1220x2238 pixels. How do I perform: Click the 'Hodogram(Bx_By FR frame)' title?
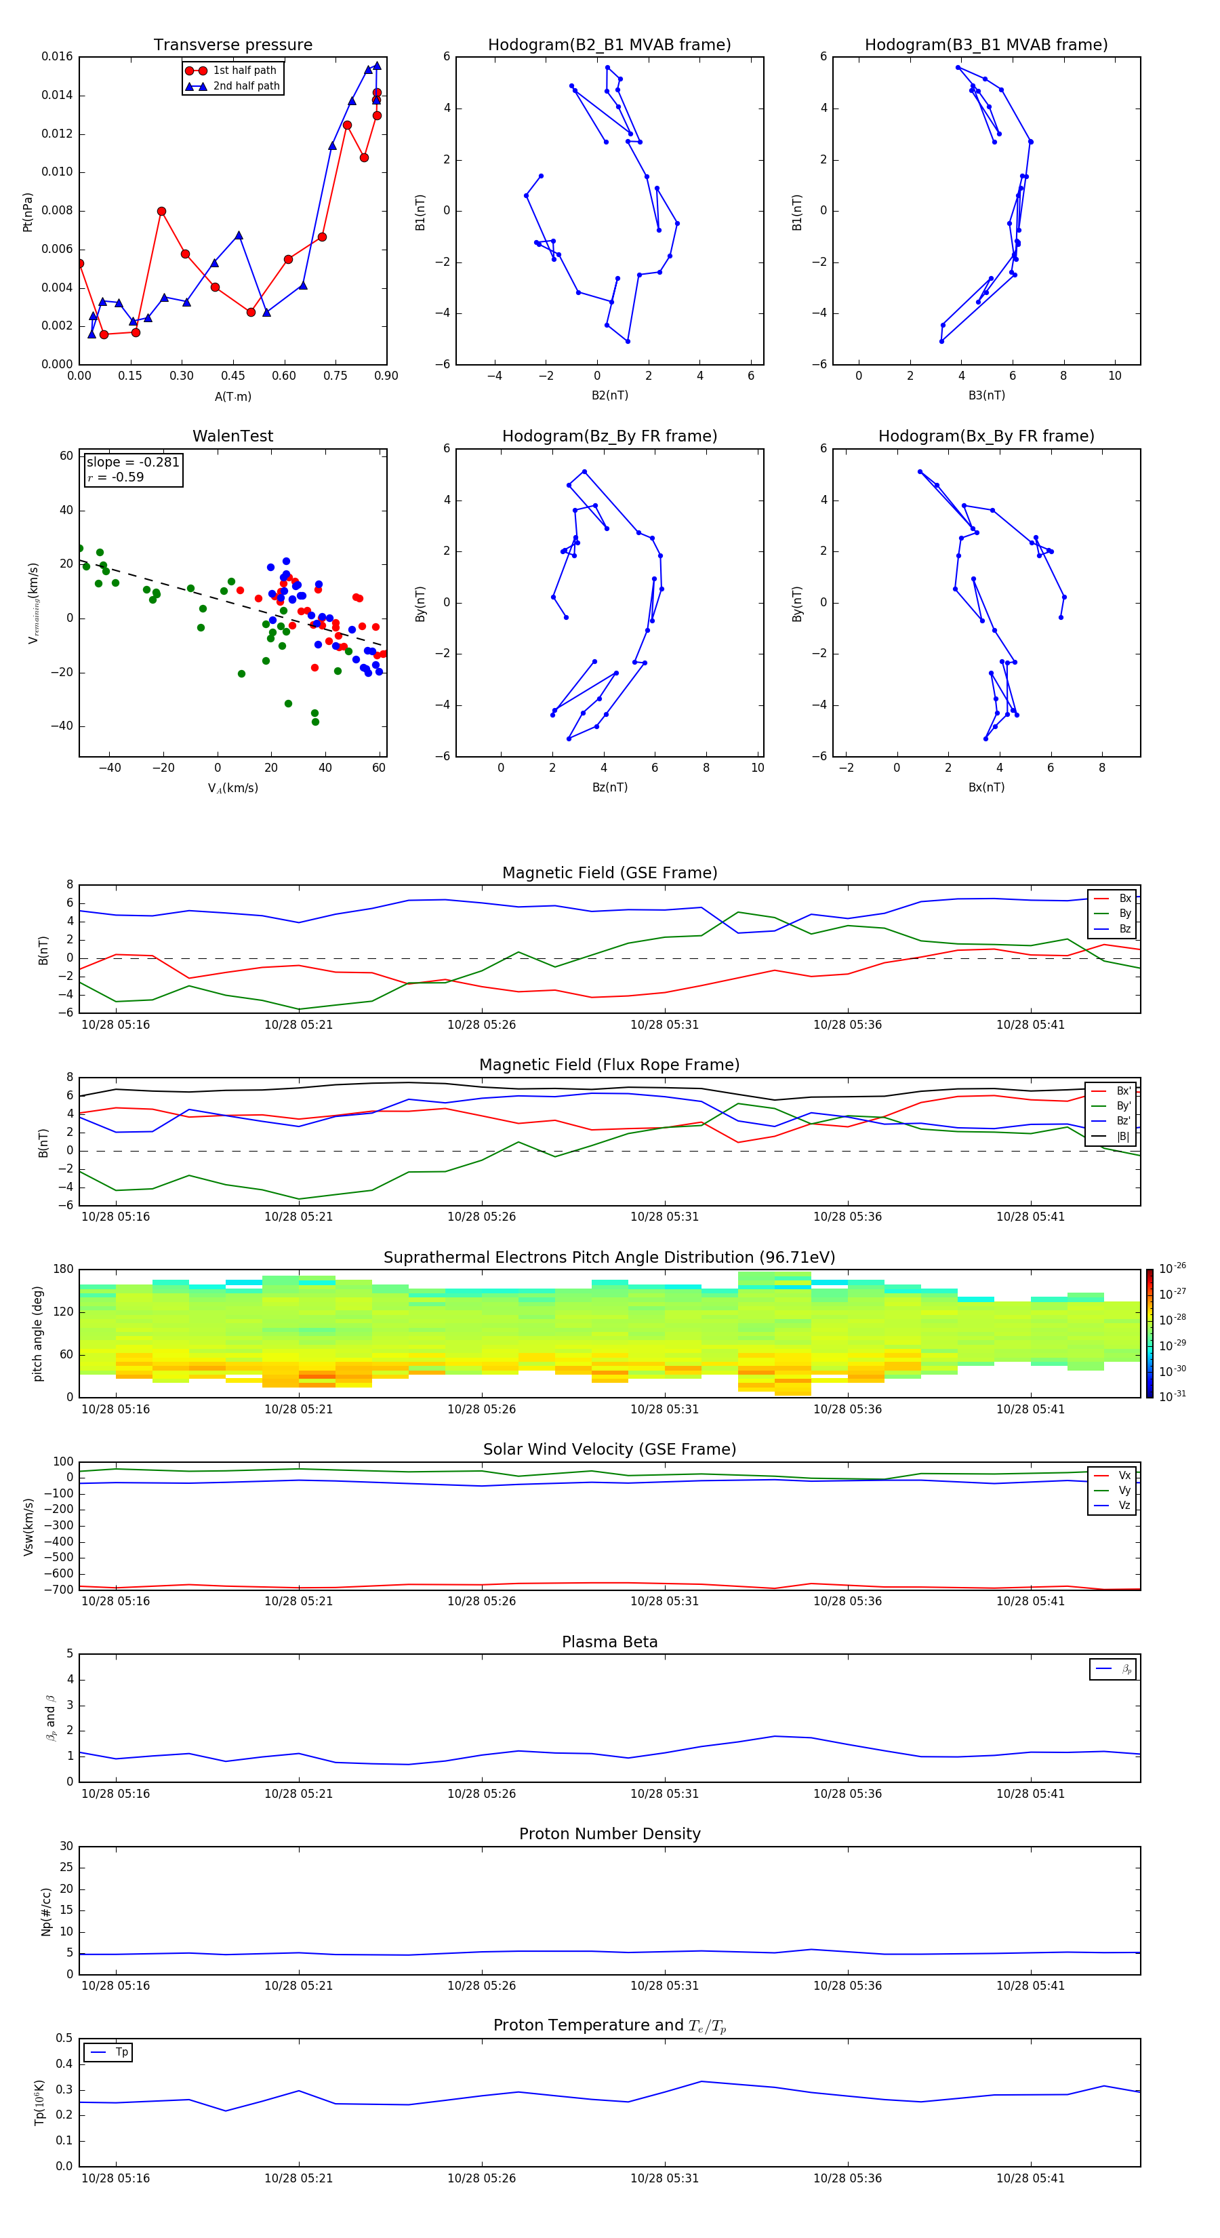point(986,436)
